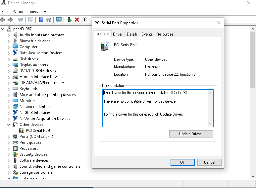The image size is (256, 188).
Task: Click the Show/Hide console tree icon
Action: tap(21, 20)
